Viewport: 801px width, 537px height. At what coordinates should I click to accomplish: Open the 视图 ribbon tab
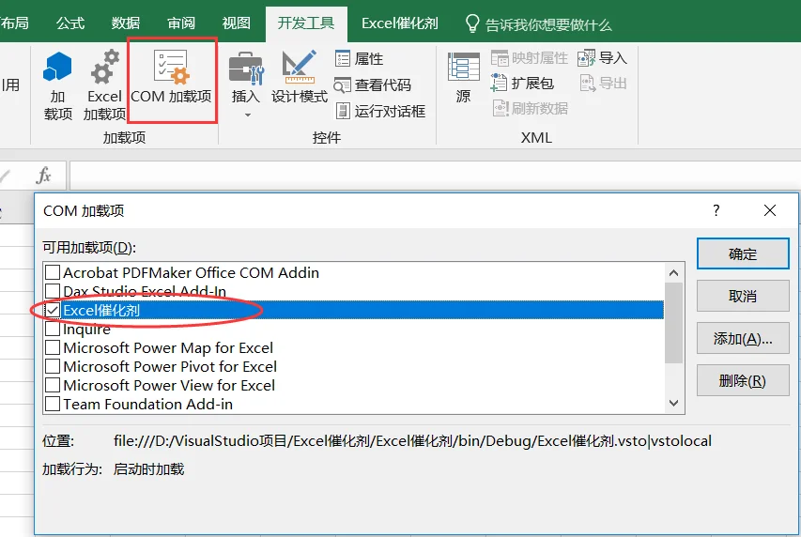236,23
